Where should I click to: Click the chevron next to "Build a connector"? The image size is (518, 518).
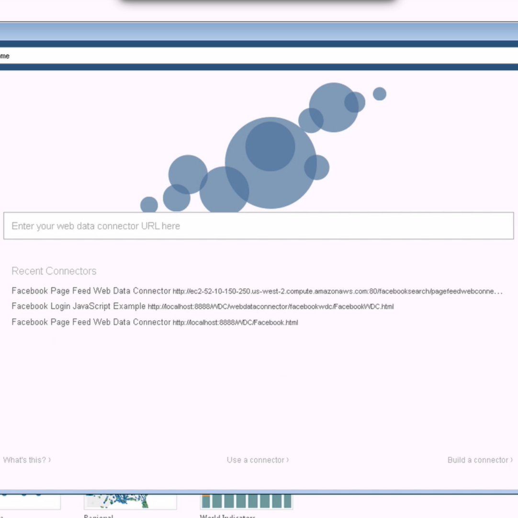click(511, 460)
